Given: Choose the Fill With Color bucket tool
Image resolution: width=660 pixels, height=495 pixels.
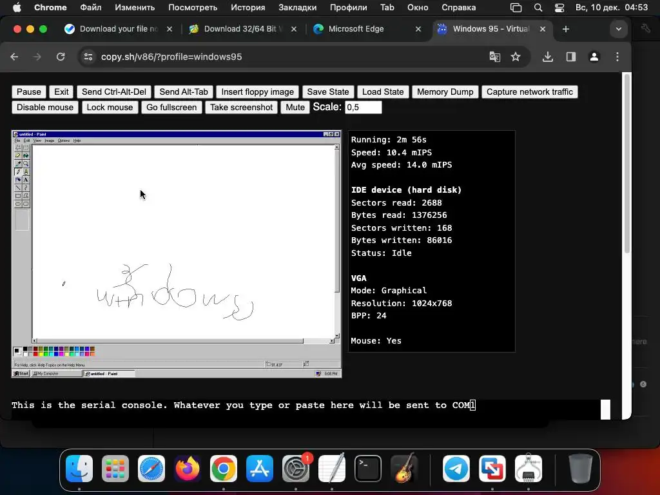Looking at the screenshot, I should 26,156.
